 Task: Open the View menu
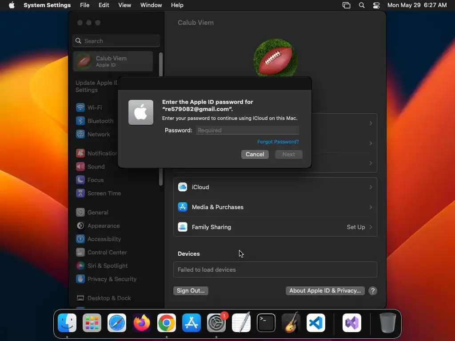click(124, 5)
